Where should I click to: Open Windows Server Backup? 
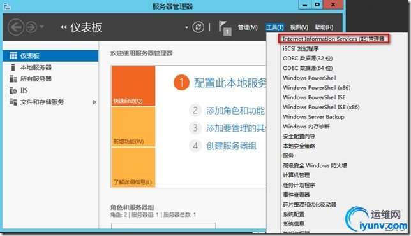(313, 116)
